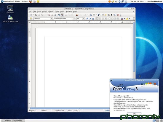Open the Places panel menu
The image size is (163, 122).
(x=17, y=1)
